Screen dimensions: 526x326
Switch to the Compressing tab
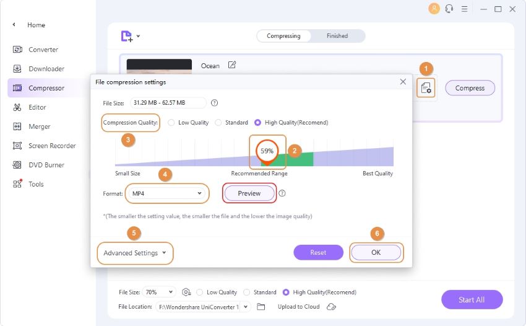click(x=283, y=36)
